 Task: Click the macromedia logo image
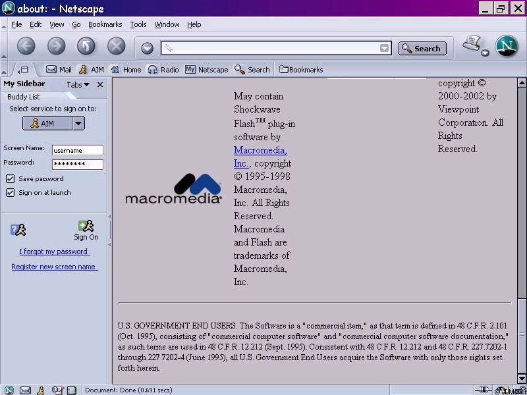[173, 188]
